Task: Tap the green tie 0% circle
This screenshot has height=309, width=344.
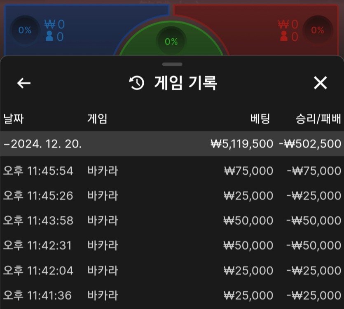Action: 171,41
